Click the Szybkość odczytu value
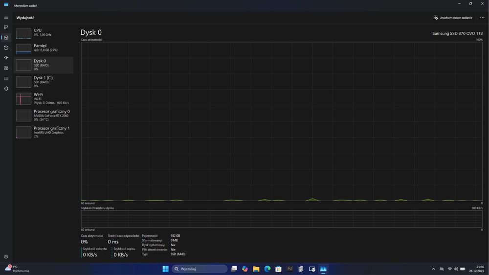This screenshot has width=489, height=275. point(90,255)
